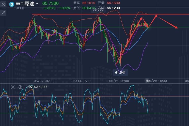
Task: Click the RSI(6,14,24) indicator label
Action: pyautogui.click(x=37, y=87)
